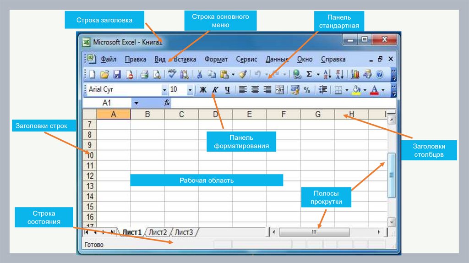Viewport: 469px width, 263px height.
Task: Open the Вставка menu
Action: (x=185, y=59)
